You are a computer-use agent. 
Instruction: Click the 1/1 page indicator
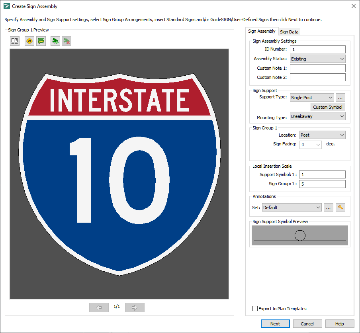pos(117,306)
